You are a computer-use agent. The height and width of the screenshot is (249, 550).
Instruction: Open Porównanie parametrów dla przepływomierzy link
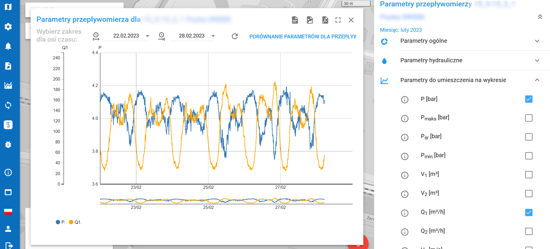click(302, 37)
